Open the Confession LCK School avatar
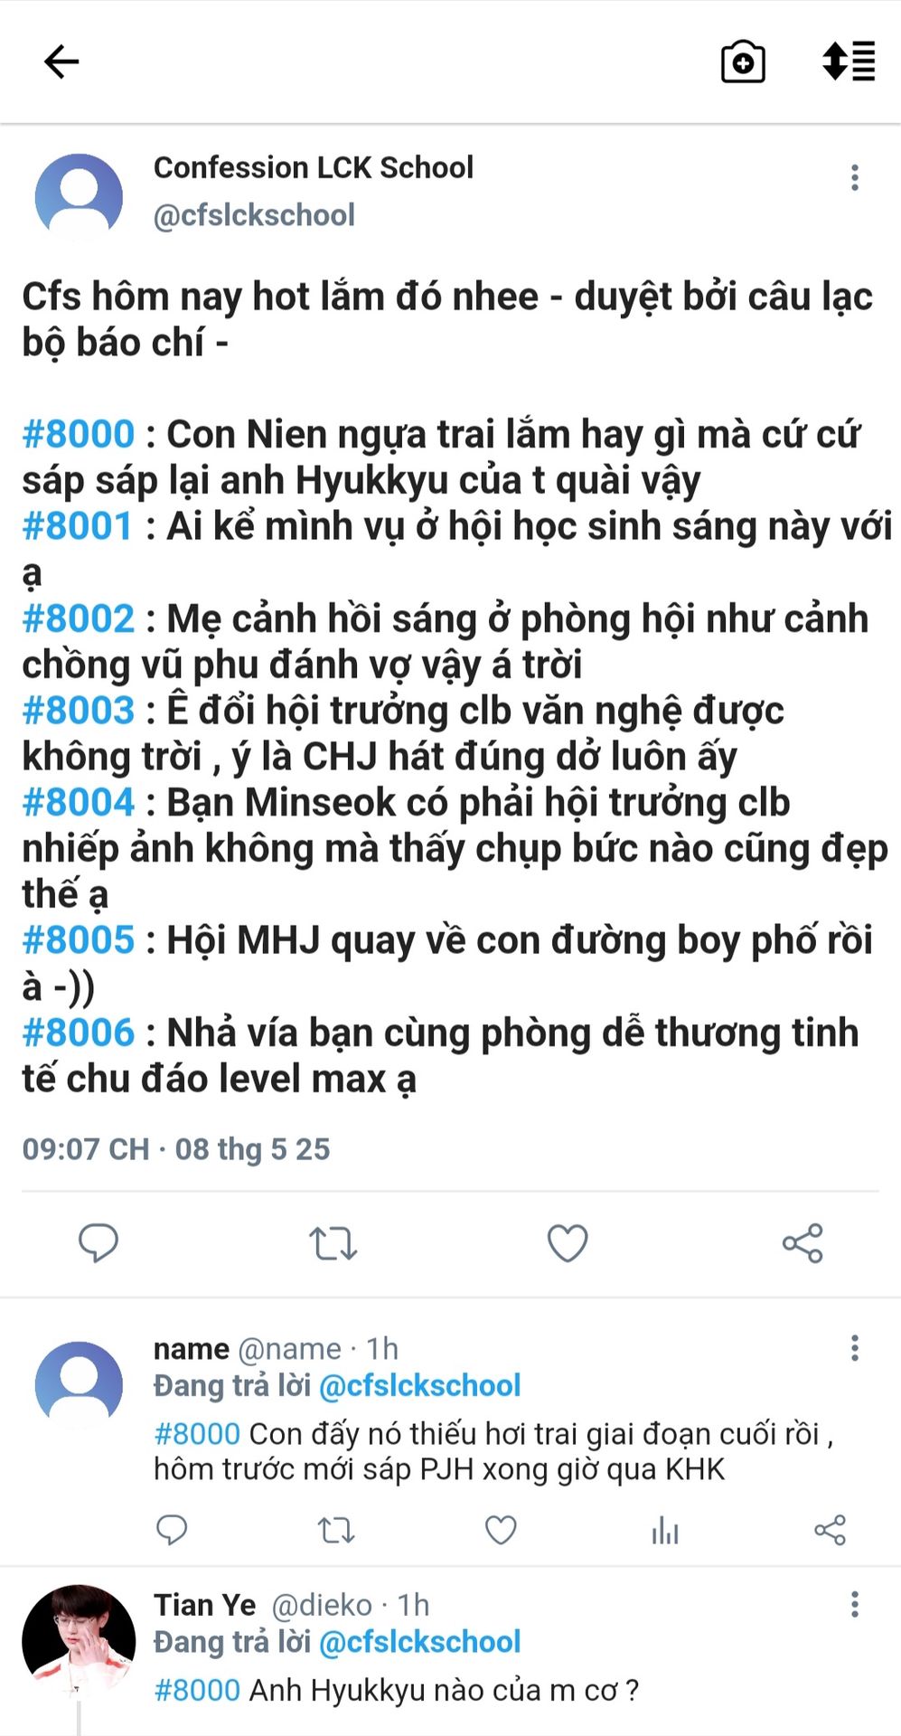This screenshot has height=1736, width=901. click(79, 197)
